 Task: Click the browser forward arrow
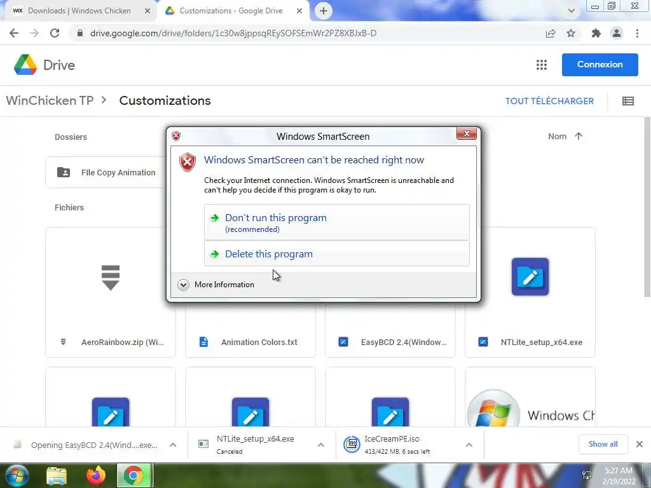tap(34, 33)
